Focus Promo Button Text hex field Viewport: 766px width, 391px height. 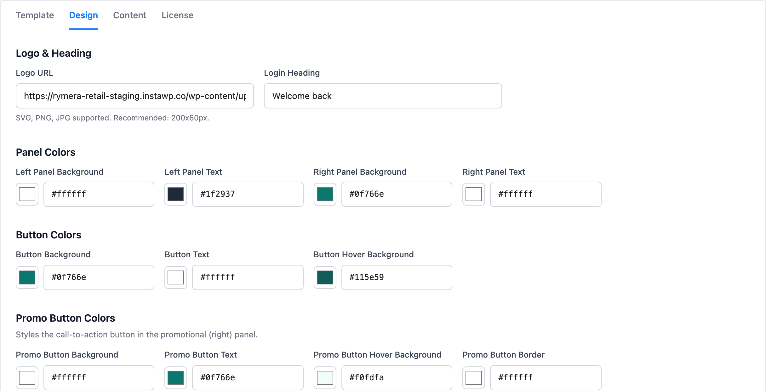[248, 378]
